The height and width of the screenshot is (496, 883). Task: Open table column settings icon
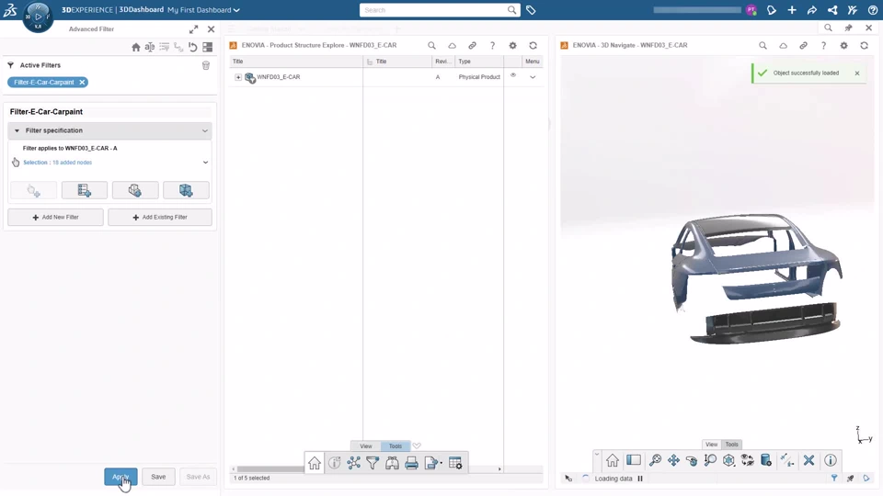pos(455,463)
